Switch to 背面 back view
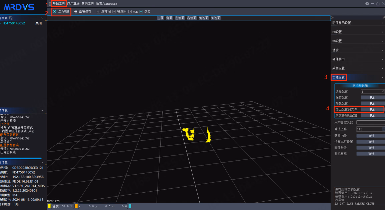 point(169,18)
